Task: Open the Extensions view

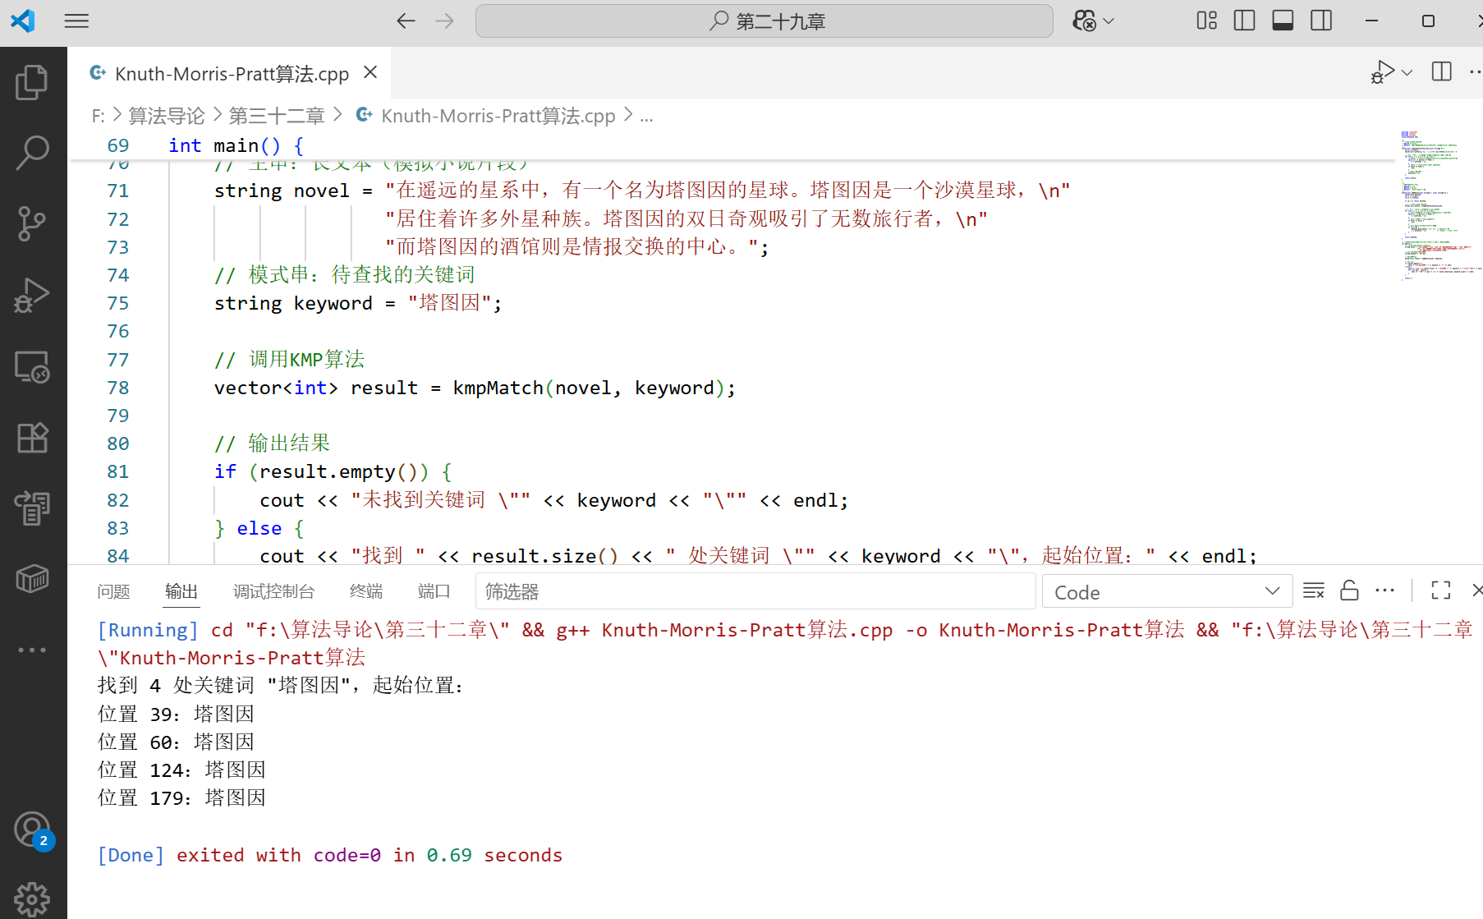Action: point(32,438)
